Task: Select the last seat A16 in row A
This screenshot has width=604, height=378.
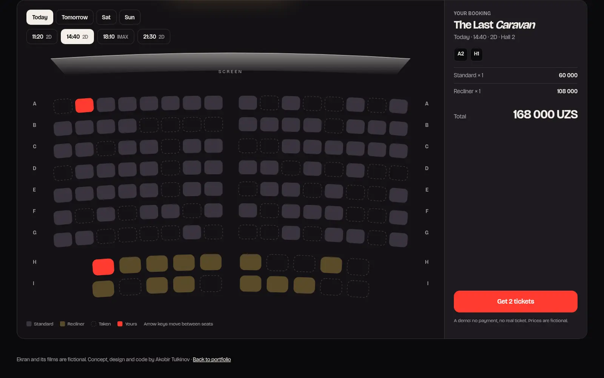Action: click(398, 106)
